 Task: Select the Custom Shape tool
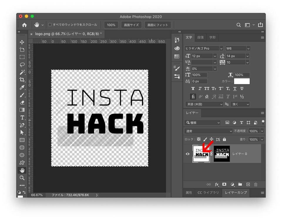coord(22,163)
